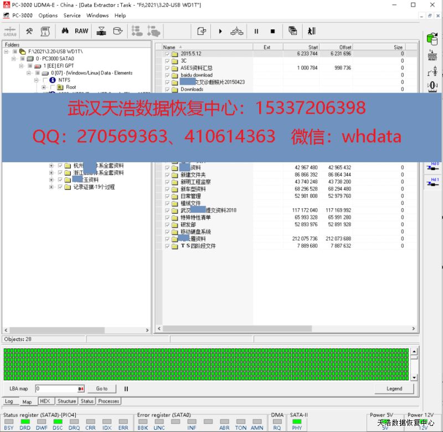Collapse the 1 [EE] EFI GPT tree node
Viewport: 443px width, 432px height.
point(21,66)
